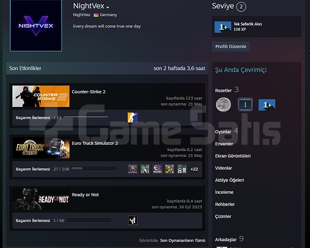Click the blue 1+ badge under Rozetler
Image resolution: width=310 pixels, height=248 pixels.
pos(267,105)
